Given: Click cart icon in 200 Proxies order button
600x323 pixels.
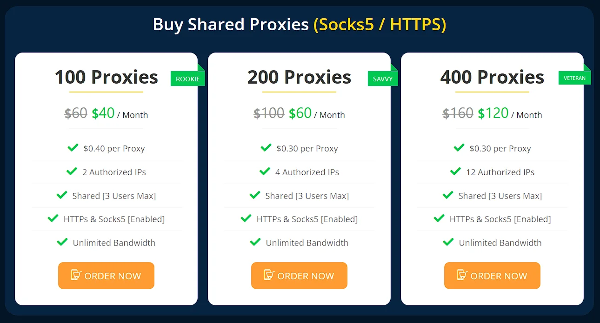Looking at the screenshot, I should click(x=269, y=275).
